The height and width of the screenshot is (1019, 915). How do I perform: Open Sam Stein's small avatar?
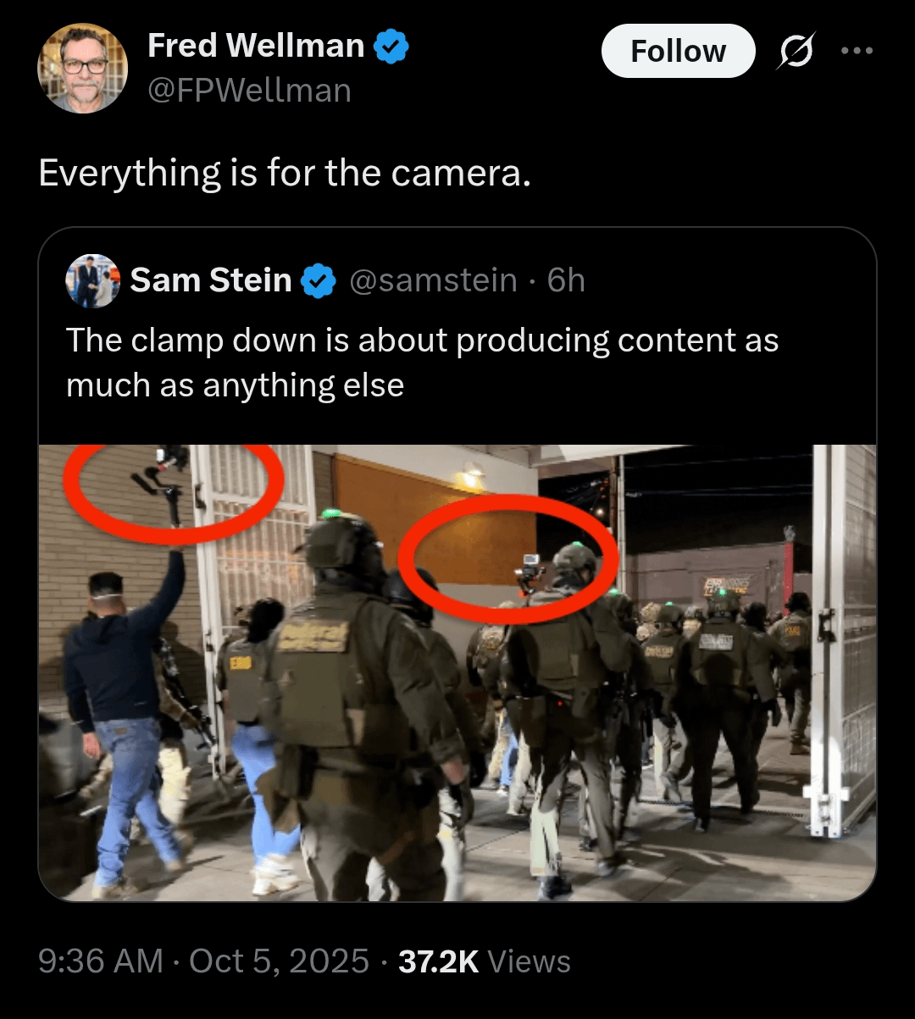92,280
